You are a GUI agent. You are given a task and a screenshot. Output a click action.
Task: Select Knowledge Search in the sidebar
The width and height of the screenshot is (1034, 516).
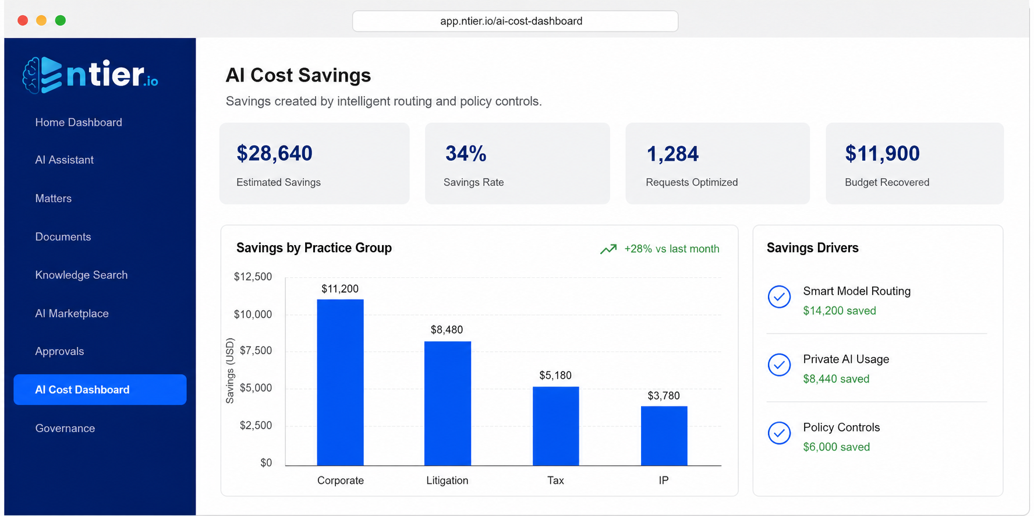[81, 275]
